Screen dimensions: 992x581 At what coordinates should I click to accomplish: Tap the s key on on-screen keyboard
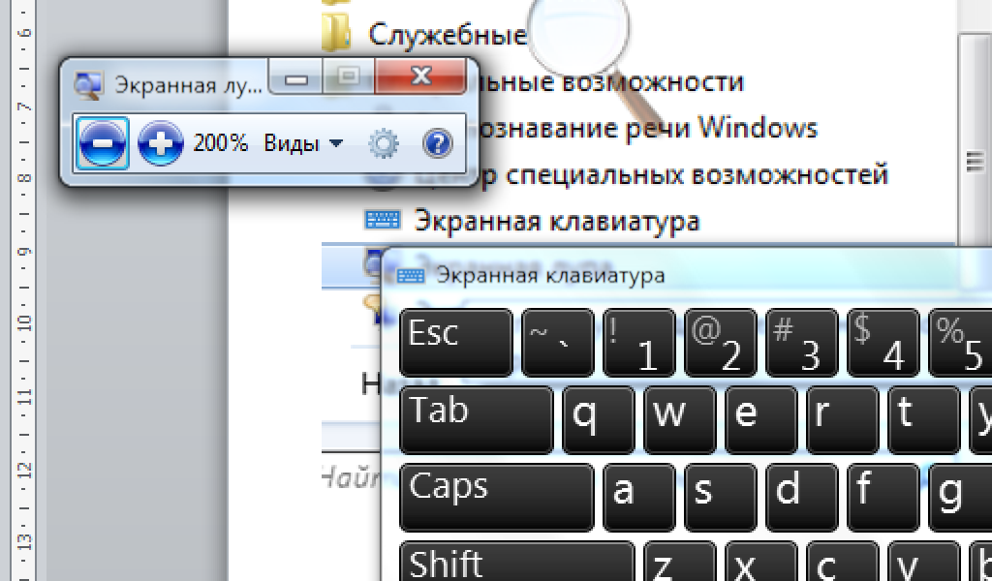coord(721,498)
